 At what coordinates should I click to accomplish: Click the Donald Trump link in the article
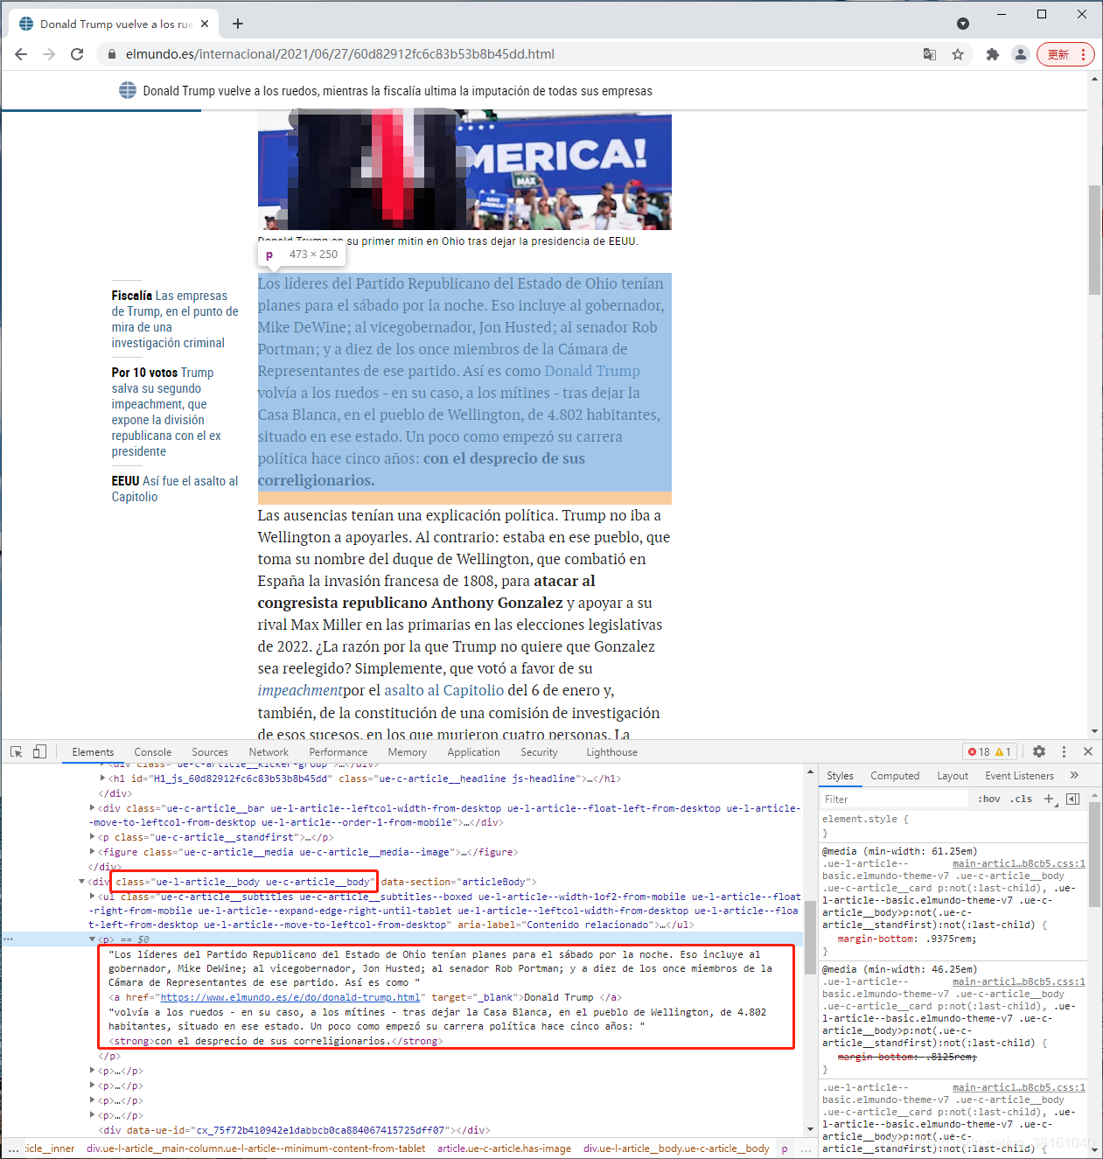[x=592, y=371]
